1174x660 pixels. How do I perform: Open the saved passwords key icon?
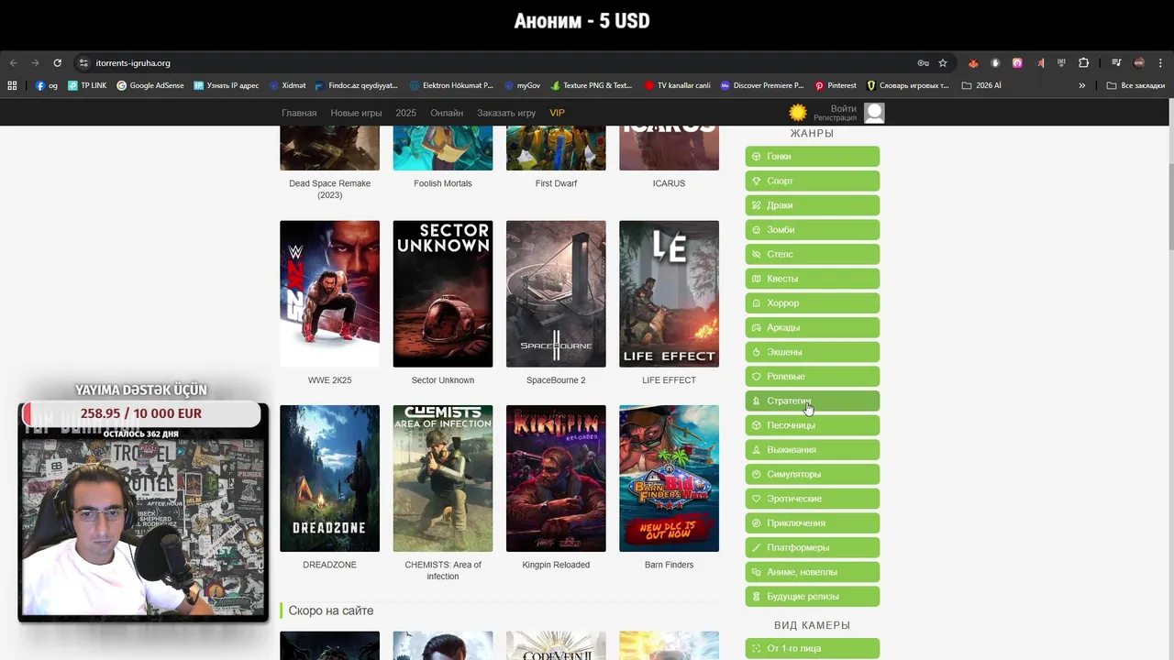923,63
